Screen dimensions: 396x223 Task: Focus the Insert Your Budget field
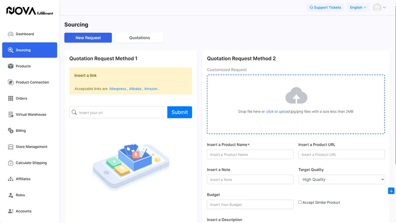[250, 205]
